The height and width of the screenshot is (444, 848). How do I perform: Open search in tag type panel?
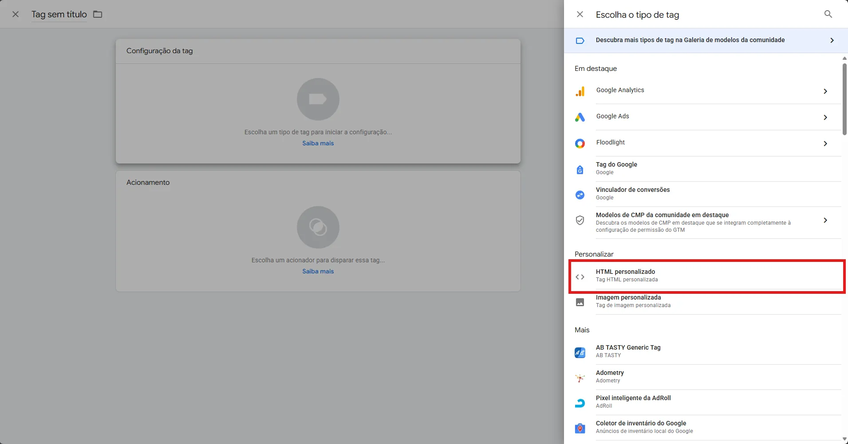828,14
